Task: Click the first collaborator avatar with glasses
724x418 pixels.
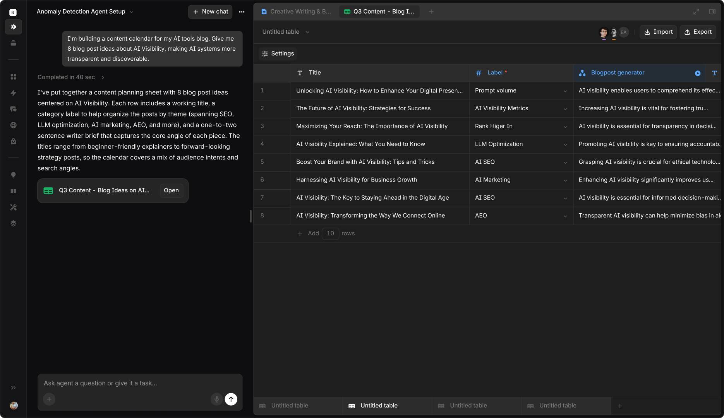Action: (x=604, y=33)
